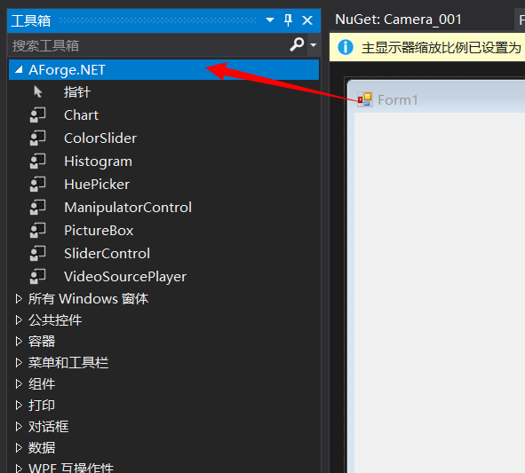525x473 pixels.
Task: Select the ColorSlider text label
Action: 100,138
